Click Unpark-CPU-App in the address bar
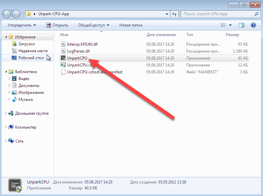263x196 pixels. pos(54,14)
